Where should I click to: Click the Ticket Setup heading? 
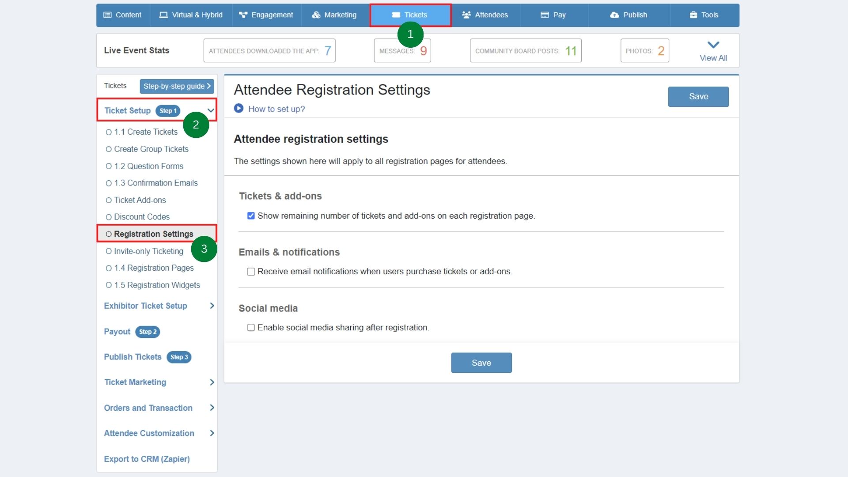click(x=127, y=111)
